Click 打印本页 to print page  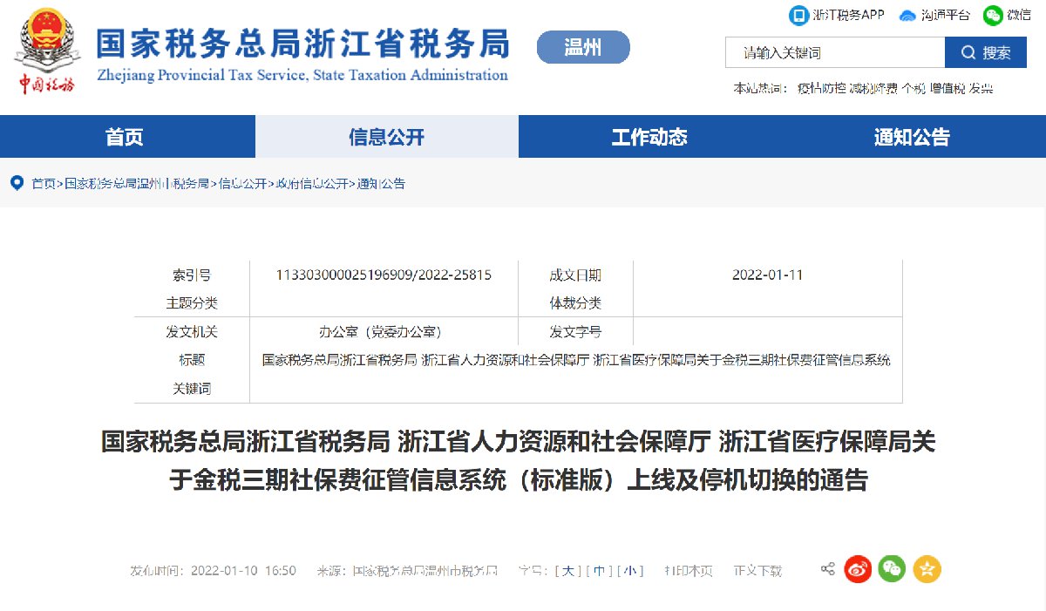pos(688,571)
